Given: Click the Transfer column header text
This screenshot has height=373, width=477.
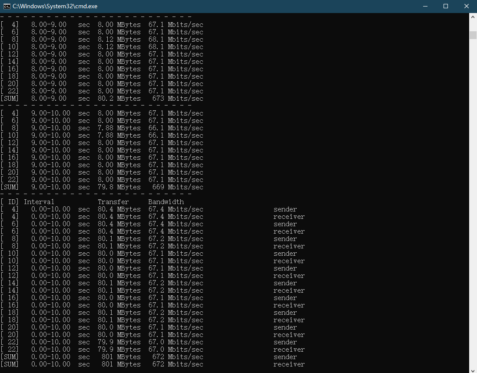Looking at the screenshot, I should point(113,202).
